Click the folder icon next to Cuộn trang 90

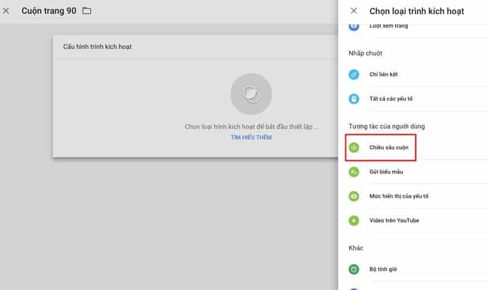point(87,11)
